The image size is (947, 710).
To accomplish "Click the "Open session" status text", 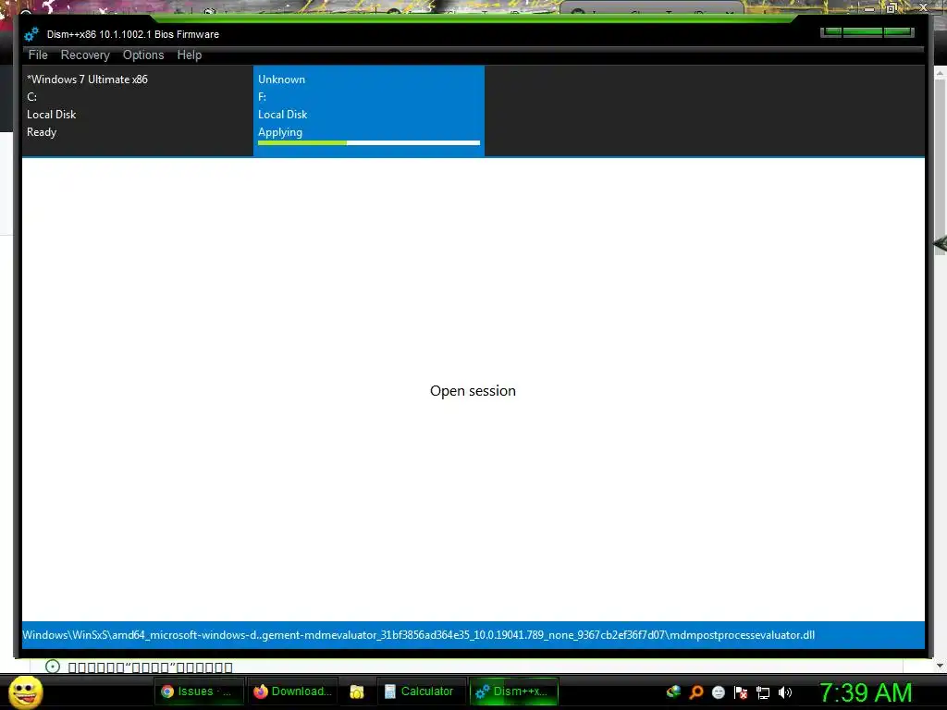I will pos(473,391).
